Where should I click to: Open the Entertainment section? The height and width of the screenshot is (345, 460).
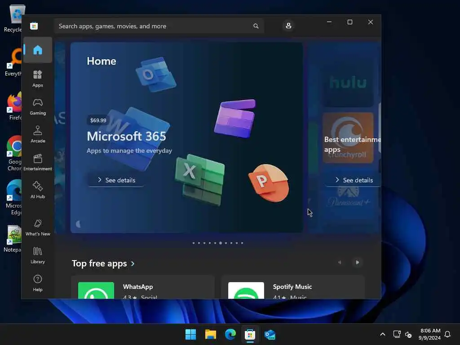click(x=38, y=162)
